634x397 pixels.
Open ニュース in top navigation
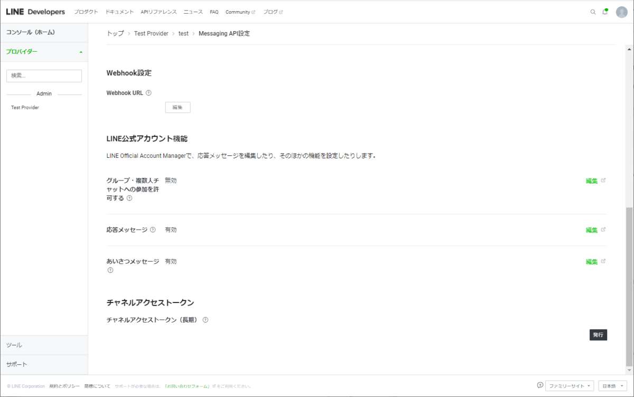[193, 12]
